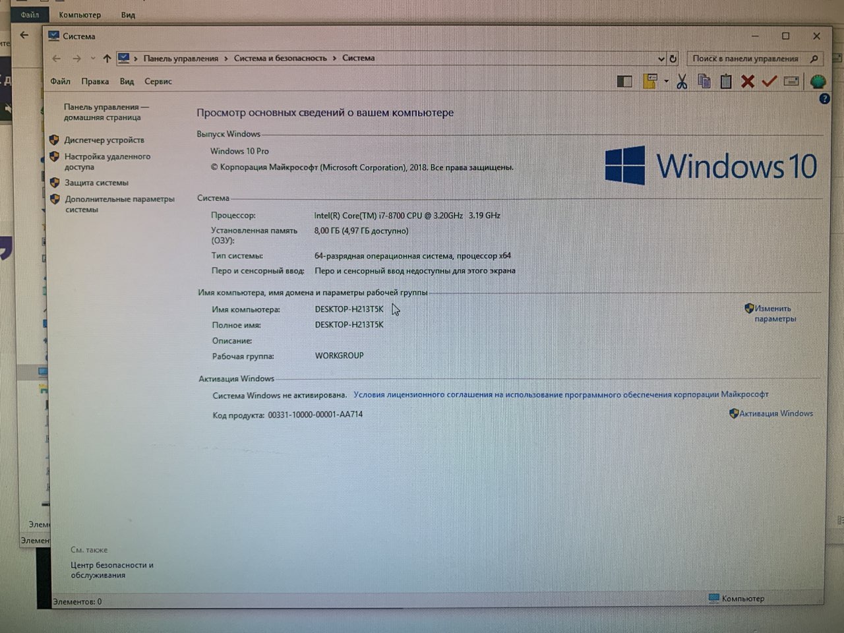Expand the chevron after 'Система и безопасность' in the breadcrumb
844x633 pixels.
point(334,59)
